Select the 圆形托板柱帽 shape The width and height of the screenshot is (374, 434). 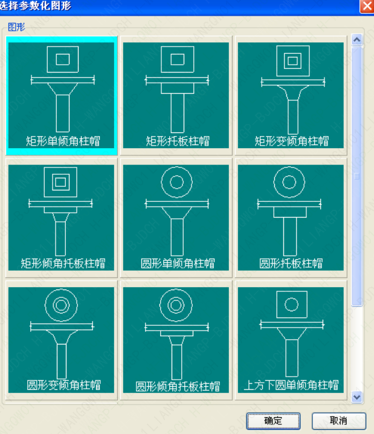coord(291,218)
